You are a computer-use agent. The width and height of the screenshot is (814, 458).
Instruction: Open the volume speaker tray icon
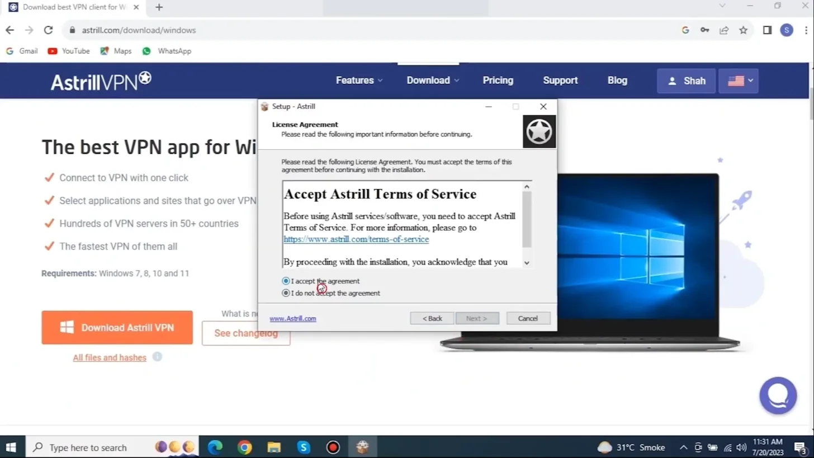pos(741,447)
